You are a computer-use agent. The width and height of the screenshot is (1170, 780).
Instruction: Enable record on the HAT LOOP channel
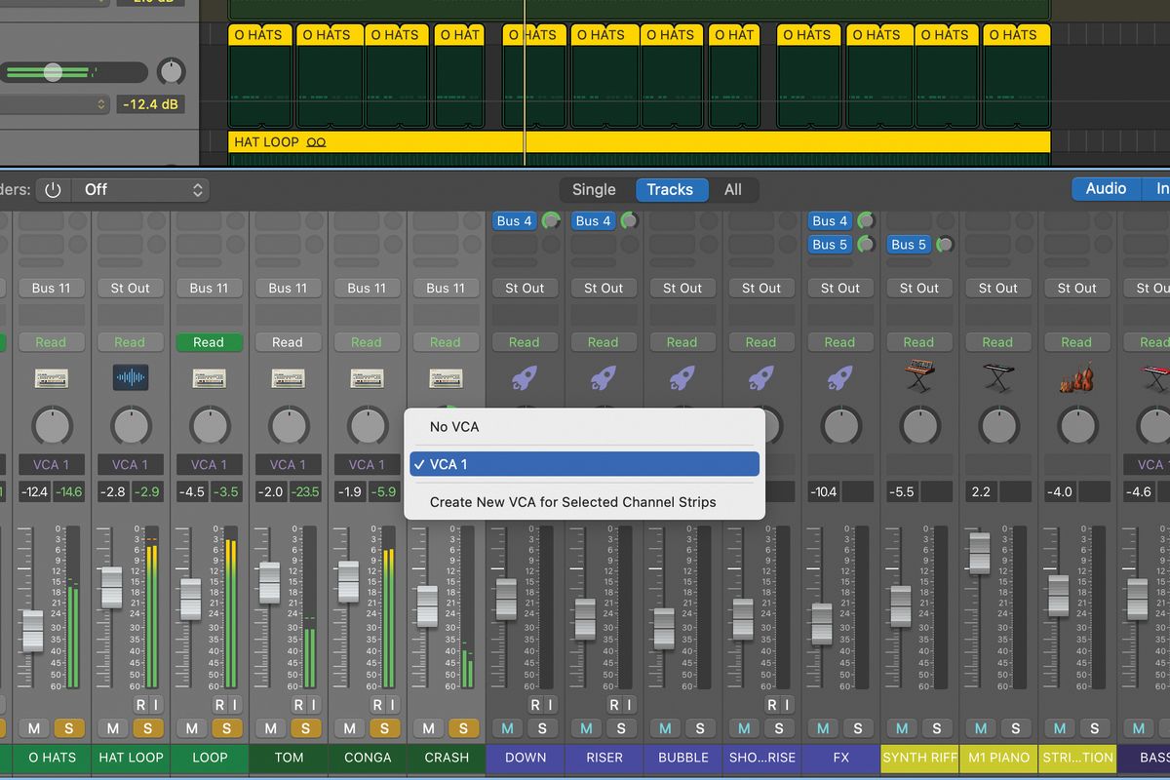140,705
